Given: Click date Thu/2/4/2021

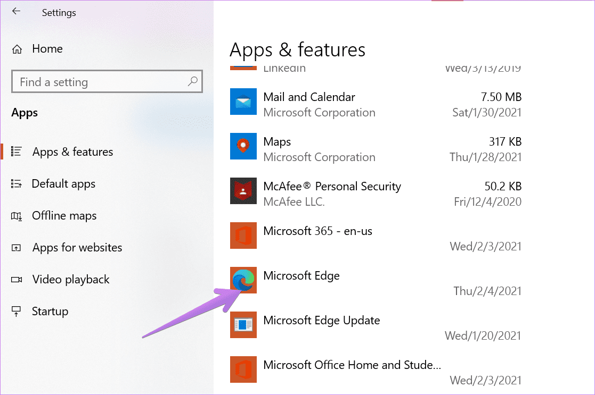Looking at the screenshot, I should (487, 291).
